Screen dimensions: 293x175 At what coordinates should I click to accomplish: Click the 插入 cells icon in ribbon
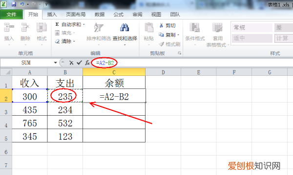point(9,28)
